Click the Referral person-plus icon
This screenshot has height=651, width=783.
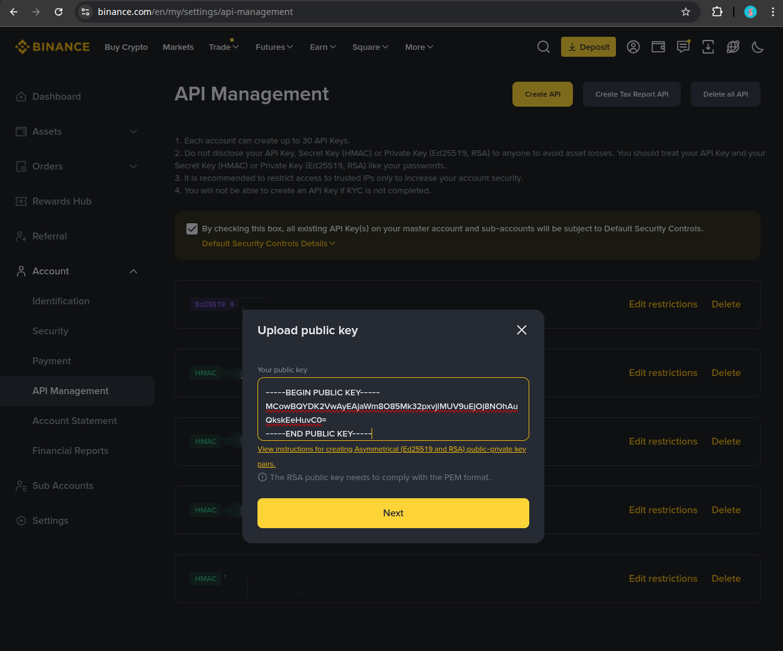pyautogui.click(x=21, y=236)
